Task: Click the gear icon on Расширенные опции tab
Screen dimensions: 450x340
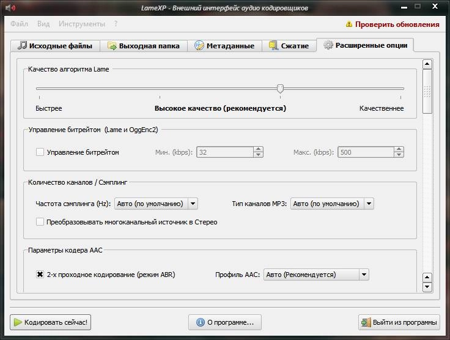Action: tap(328, 45)
